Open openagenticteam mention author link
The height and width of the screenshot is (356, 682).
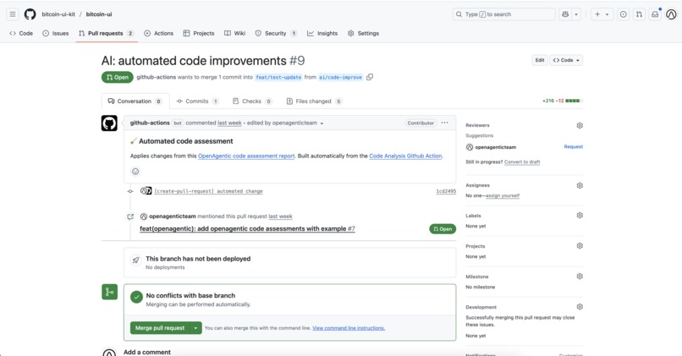pos(173,216)
